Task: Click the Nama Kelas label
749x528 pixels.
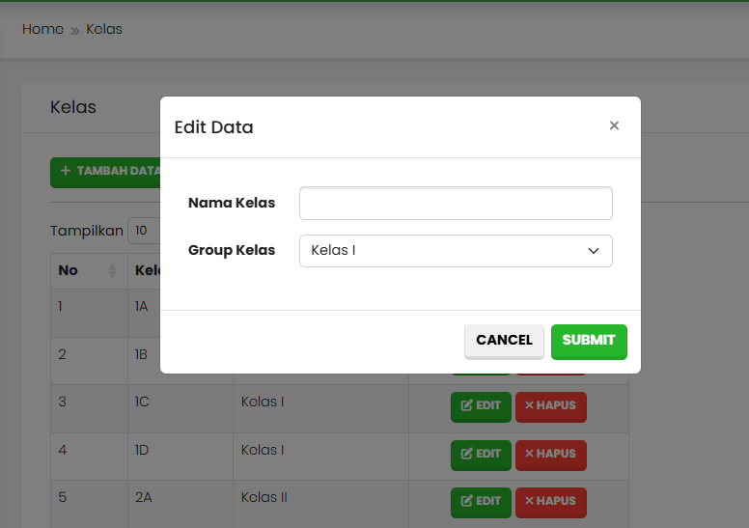Action: pyautogui.click(x=232, y=204)
